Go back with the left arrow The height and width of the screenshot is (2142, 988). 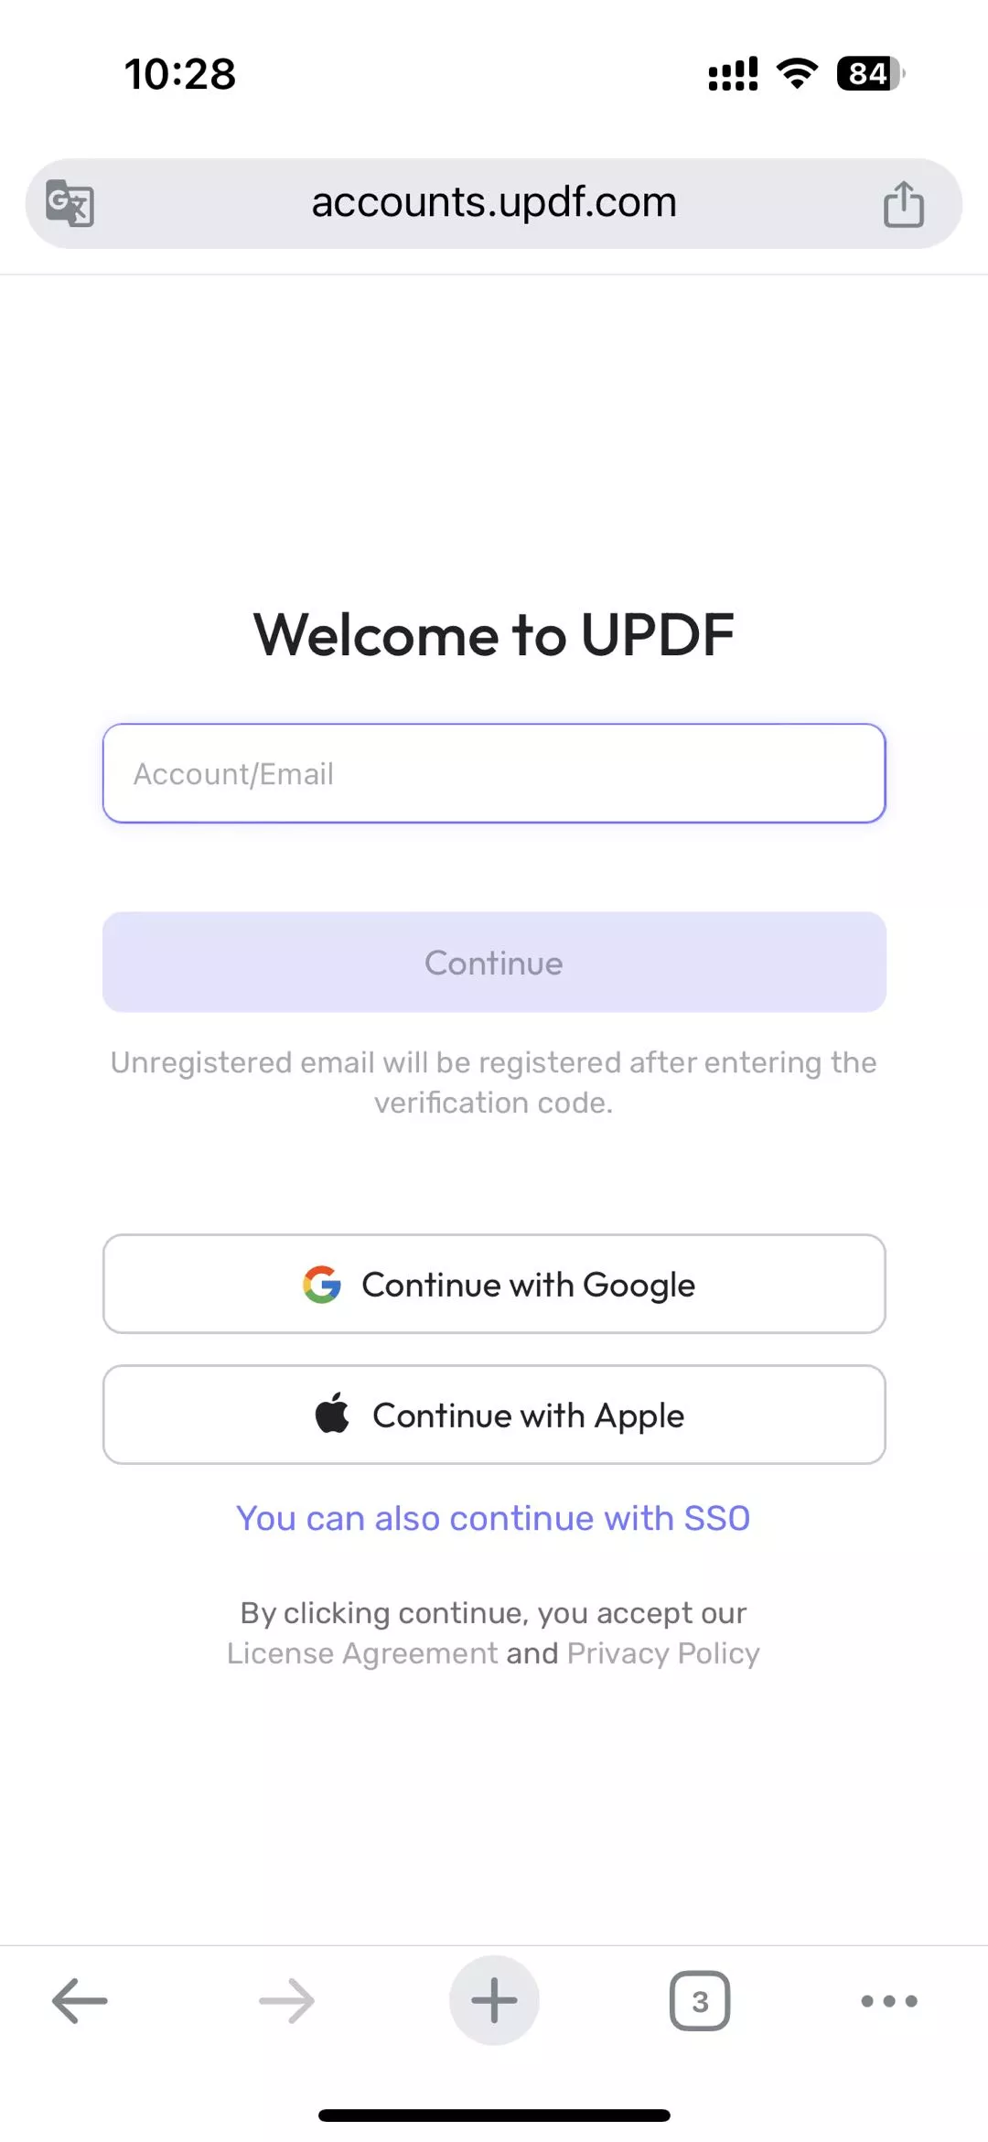[x=80, y=2000]
